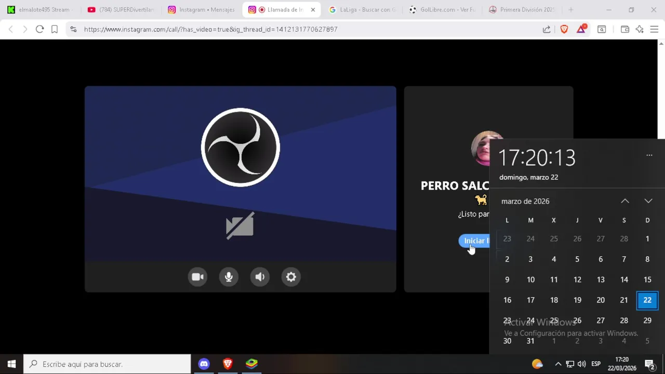This screenshot has height=374, width=665.
Task: Show hidden system tray icons
Action: (558, 364)
